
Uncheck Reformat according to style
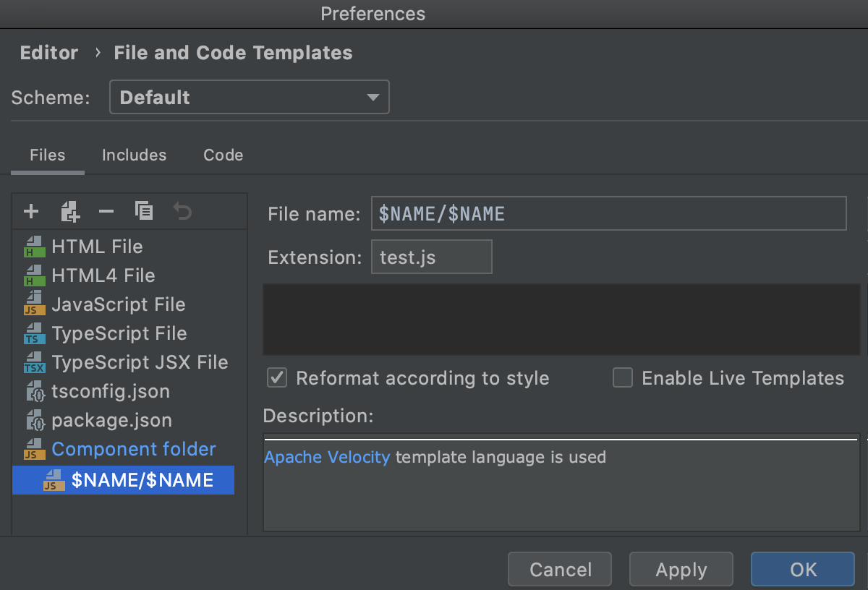(277, 378)
